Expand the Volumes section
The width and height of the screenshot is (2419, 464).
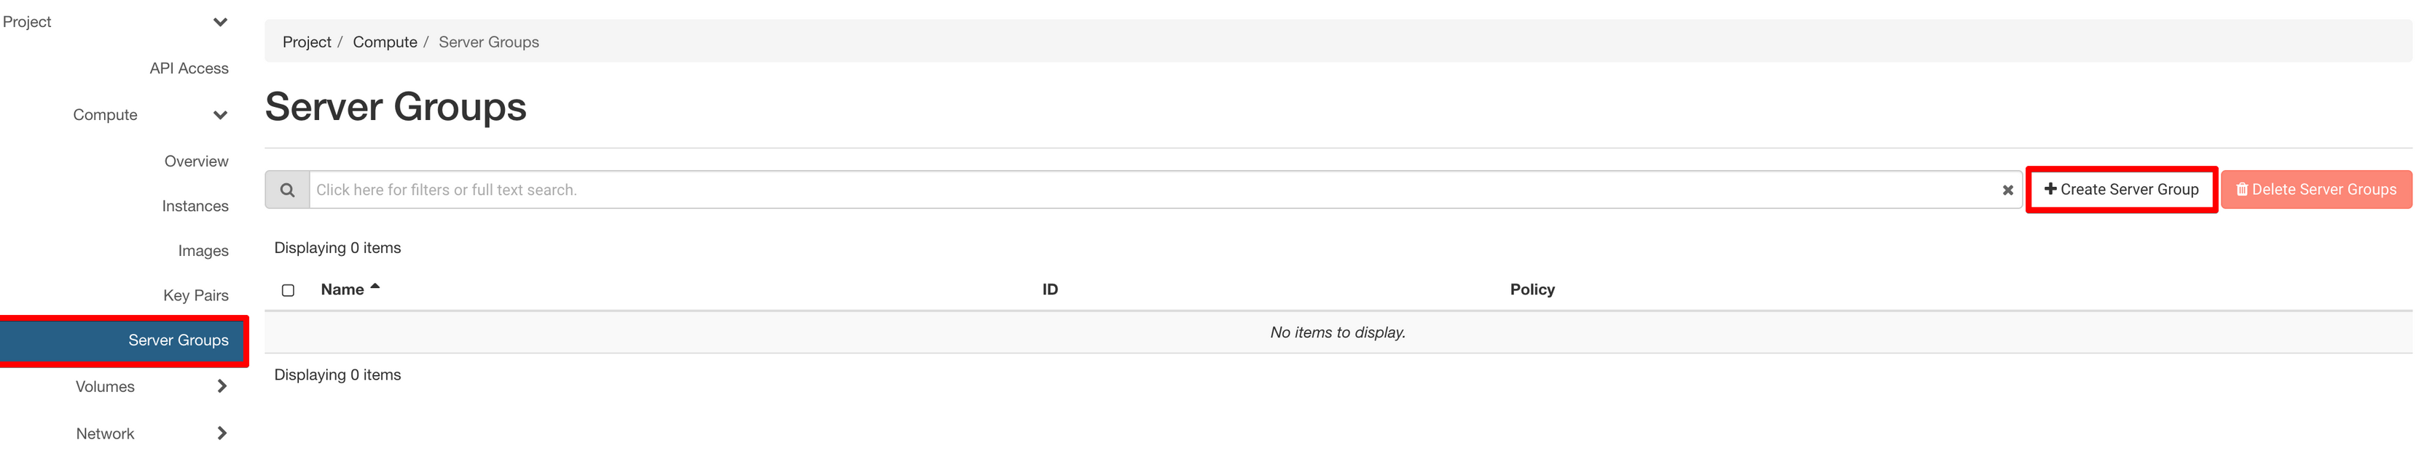[221, 386]
